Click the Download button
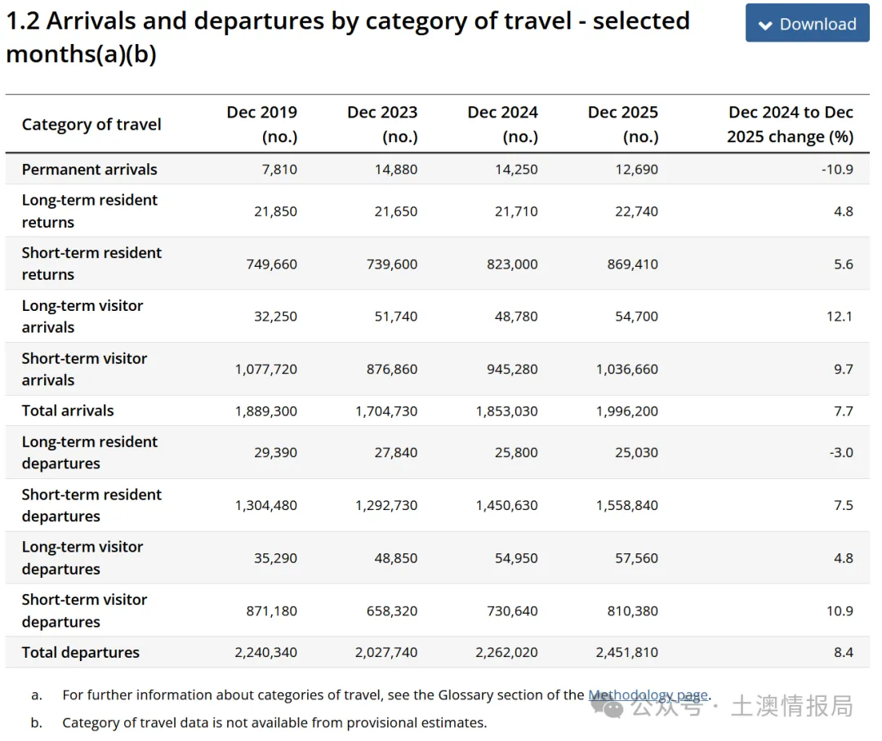882x741 pixels. pyautogui.click(x=807, y=24)
